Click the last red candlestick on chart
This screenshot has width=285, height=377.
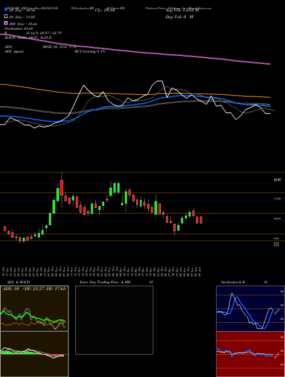click(x=201, y=220)
